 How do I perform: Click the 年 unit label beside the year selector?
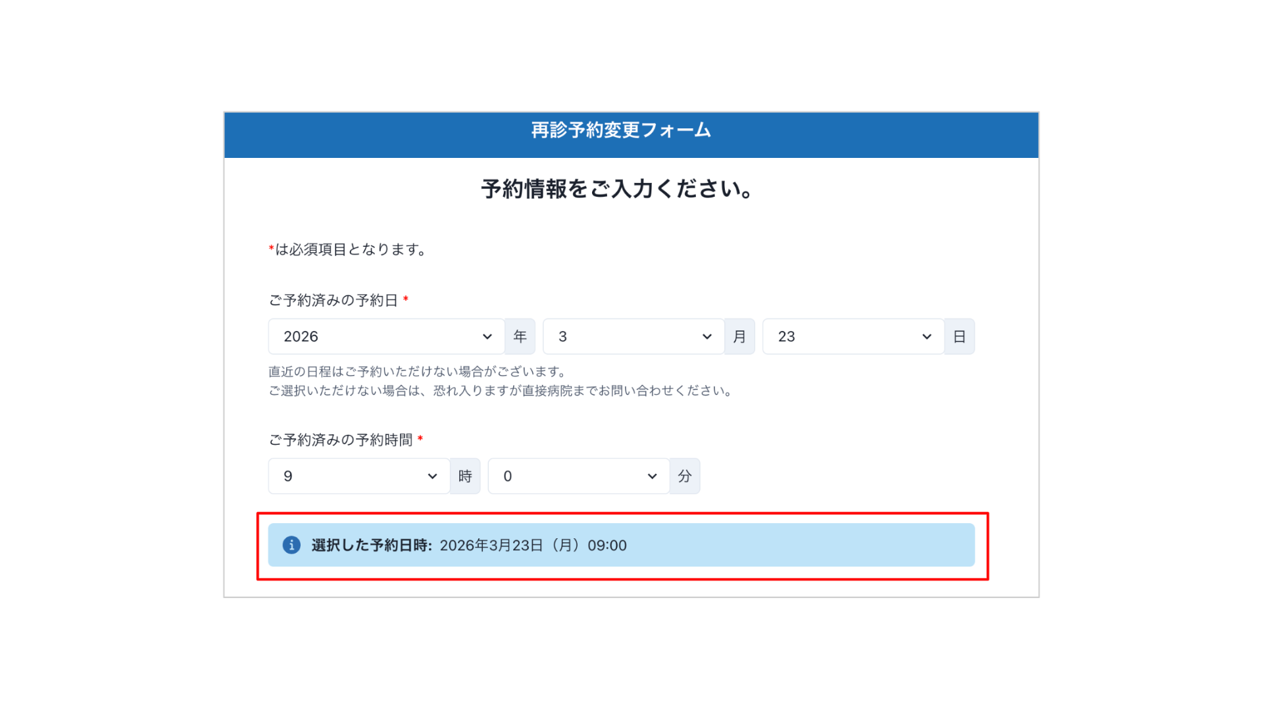[520, 336]
